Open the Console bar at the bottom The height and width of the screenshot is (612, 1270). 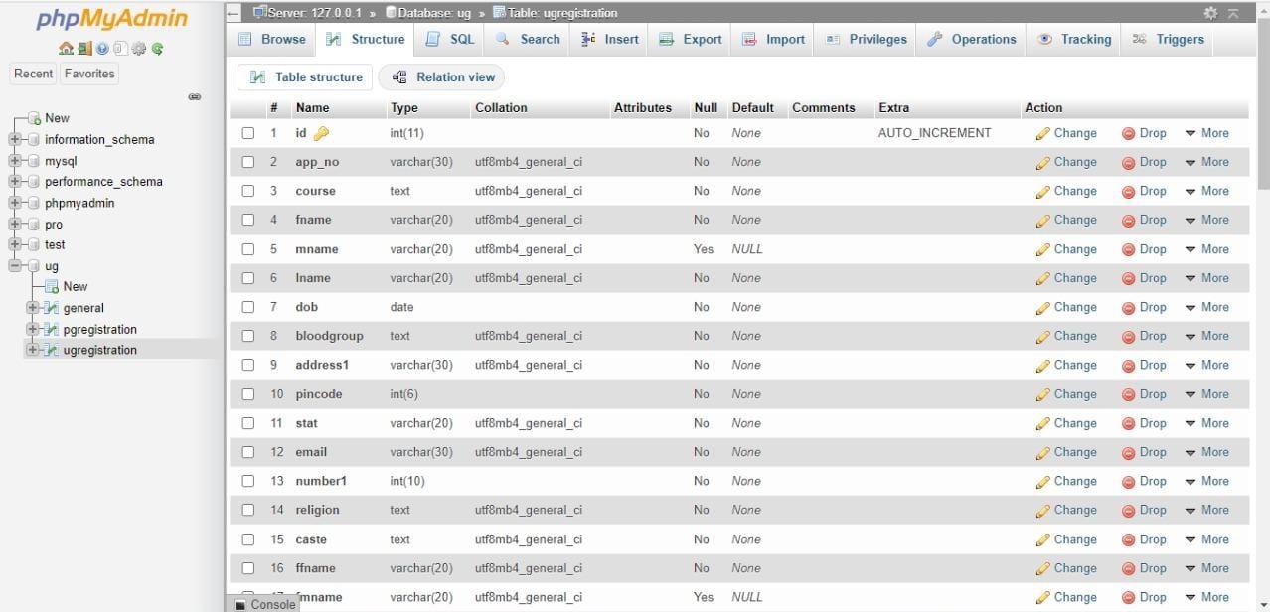[265, 604]
